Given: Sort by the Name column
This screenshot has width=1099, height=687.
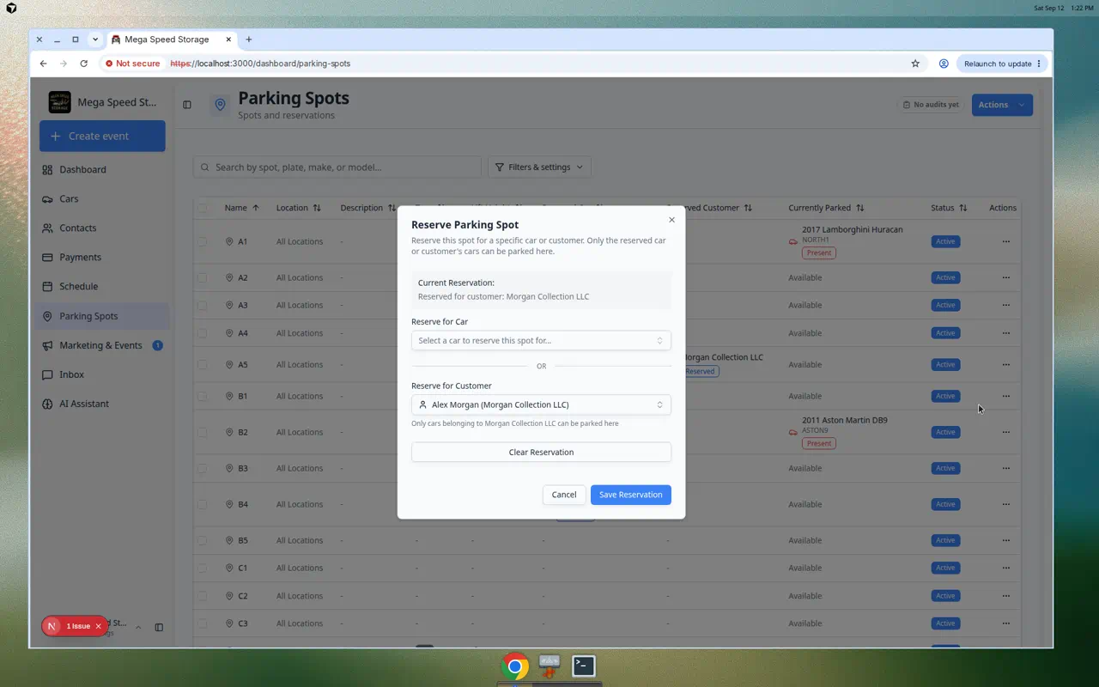Looking at the screenshot, I should tap(242, 208).
